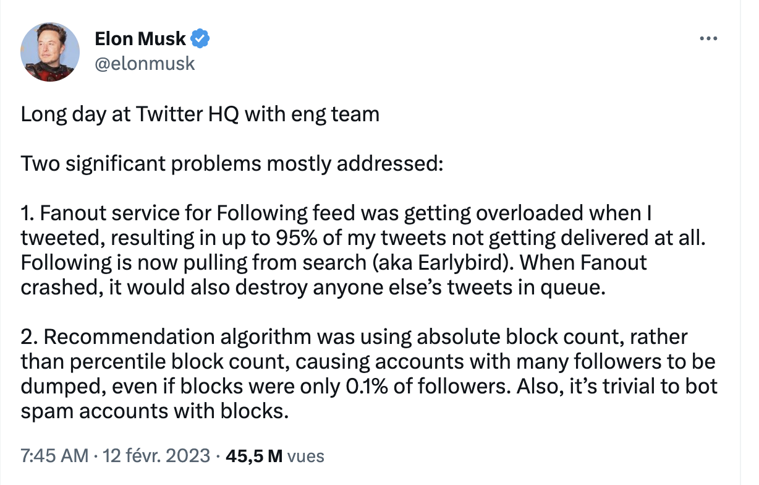This screenshot has height=485, width=759.
Task: Click the 'vues' label beside view count
Action: 305,457
